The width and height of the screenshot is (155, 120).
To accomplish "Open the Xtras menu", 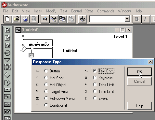I will tap(89, 11).
